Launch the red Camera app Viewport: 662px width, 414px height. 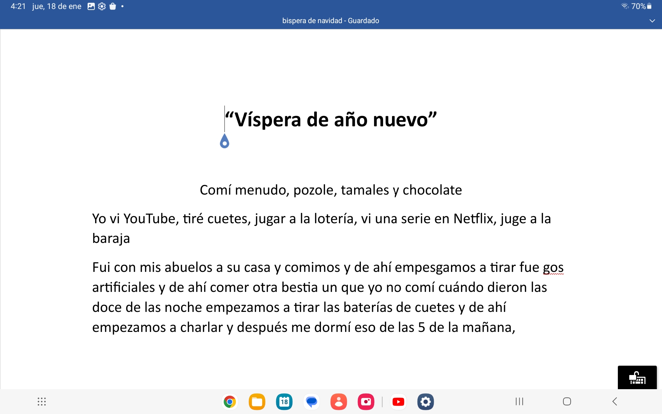[x=366, y=402]
